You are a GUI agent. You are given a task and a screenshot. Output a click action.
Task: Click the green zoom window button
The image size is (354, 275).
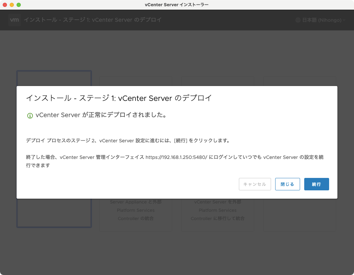(19, 5)
